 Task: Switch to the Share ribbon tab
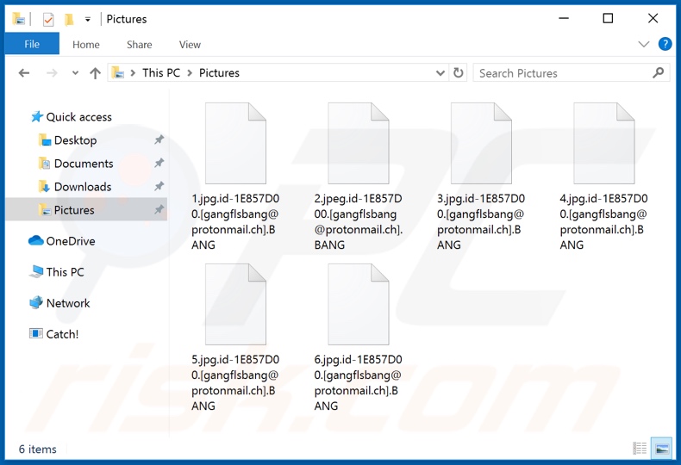pos(139,45)
